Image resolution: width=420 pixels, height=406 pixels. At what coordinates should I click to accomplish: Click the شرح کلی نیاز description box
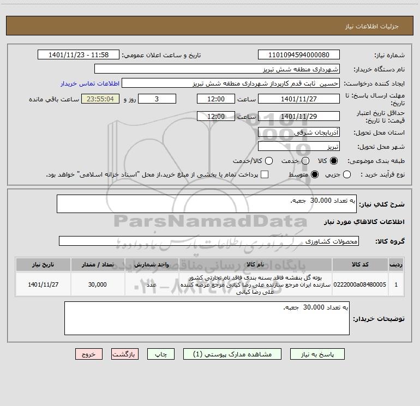pyautogui.click(x=207, y=204)
